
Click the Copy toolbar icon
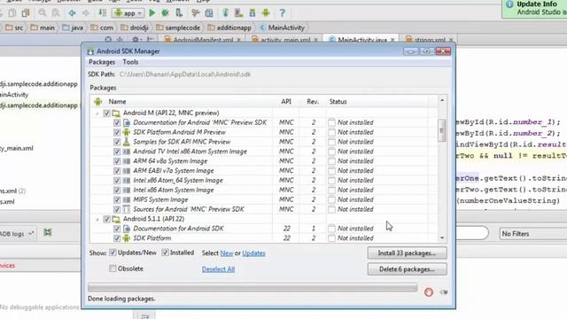click(x=12, y=13)
